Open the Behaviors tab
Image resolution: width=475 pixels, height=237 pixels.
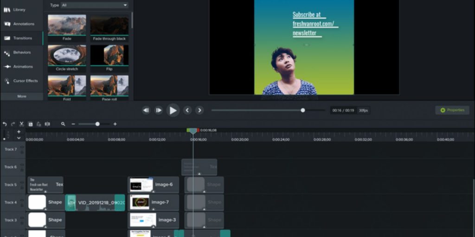pos(21,52)
